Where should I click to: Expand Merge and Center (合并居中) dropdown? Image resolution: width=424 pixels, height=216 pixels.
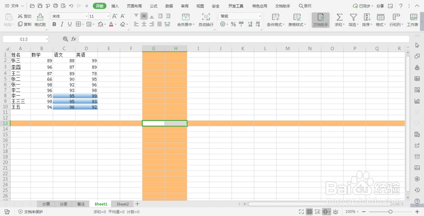click(194, 25)
